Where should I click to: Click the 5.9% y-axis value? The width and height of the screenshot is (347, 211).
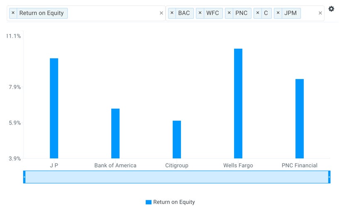coord(15,123)
